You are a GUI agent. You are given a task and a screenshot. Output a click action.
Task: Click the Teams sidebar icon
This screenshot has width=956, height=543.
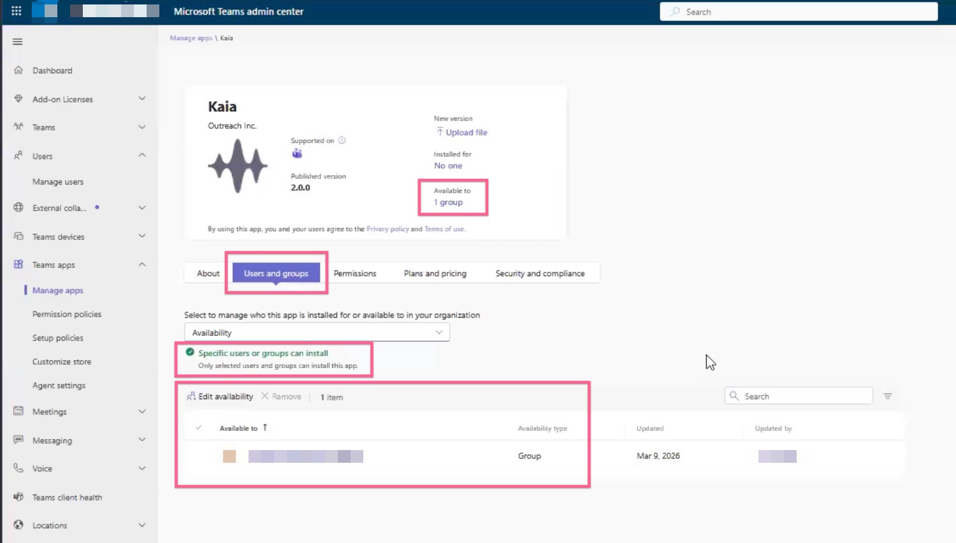pos(18,127)
